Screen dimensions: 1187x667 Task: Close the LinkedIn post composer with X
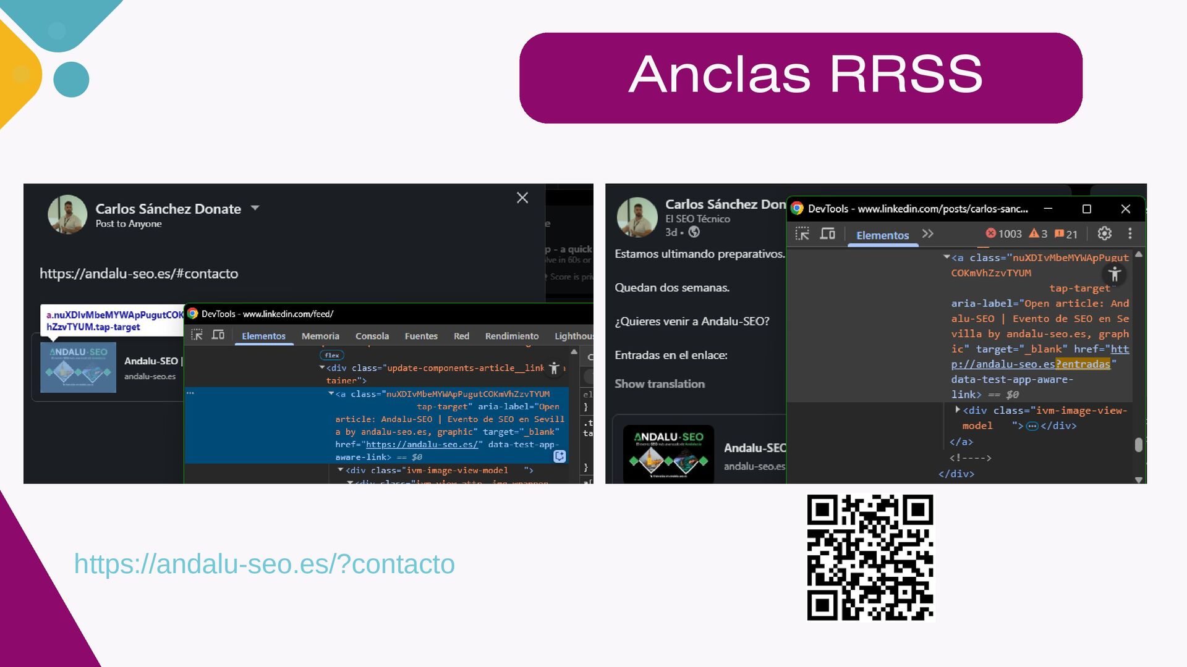(x=522, y=198)
